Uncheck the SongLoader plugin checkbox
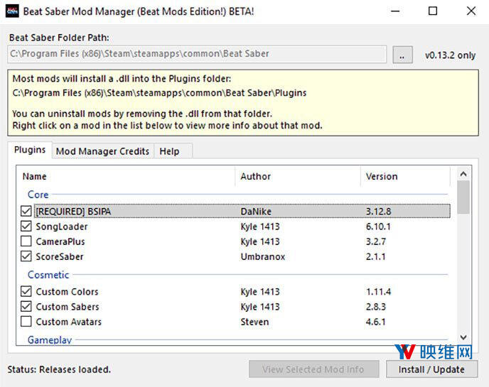Viewport: 489px width, 387px height. (x=26, y=227)
